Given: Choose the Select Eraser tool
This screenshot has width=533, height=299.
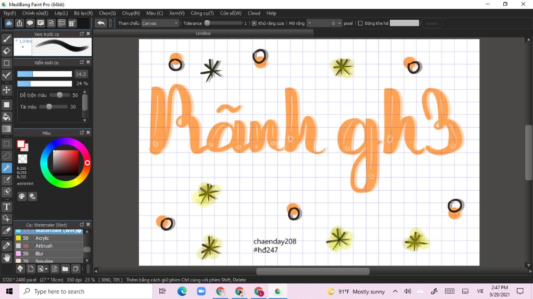Looking at the screenshot, I should click(x=6, y=192).
